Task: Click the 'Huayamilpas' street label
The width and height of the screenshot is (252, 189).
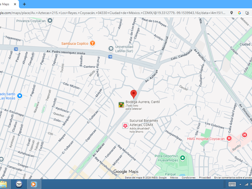Action: click(x=174, y=135)
